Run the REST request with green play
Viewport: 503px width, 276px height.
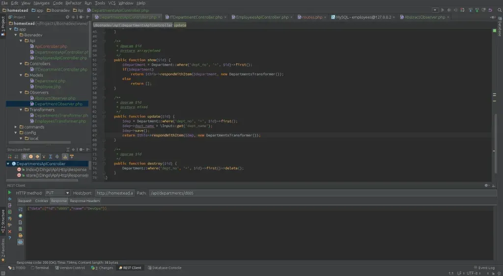tap(9, 193)
